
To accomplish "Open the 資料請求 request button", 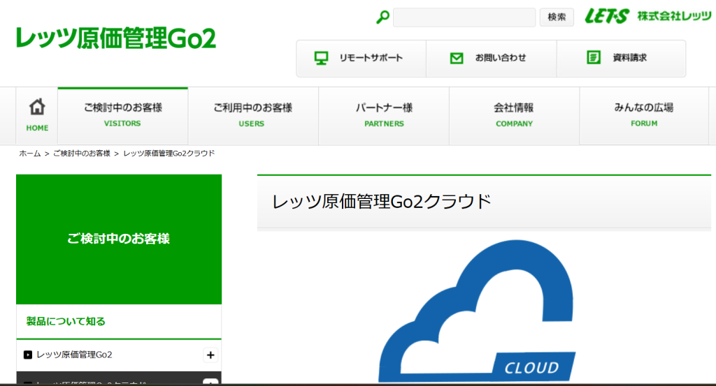I will (621, 59).
